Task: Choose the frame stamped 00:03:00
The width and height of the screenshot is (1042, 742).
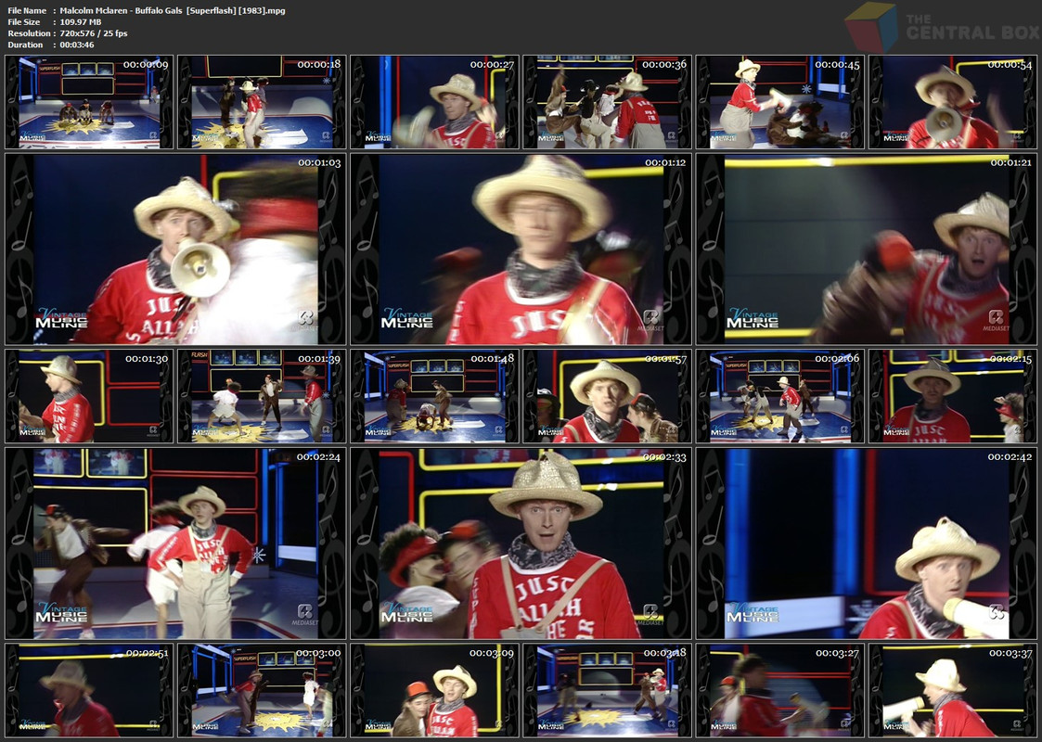Action: (262, 690)
